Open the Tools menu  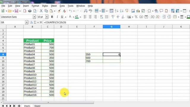coord(70,6)
